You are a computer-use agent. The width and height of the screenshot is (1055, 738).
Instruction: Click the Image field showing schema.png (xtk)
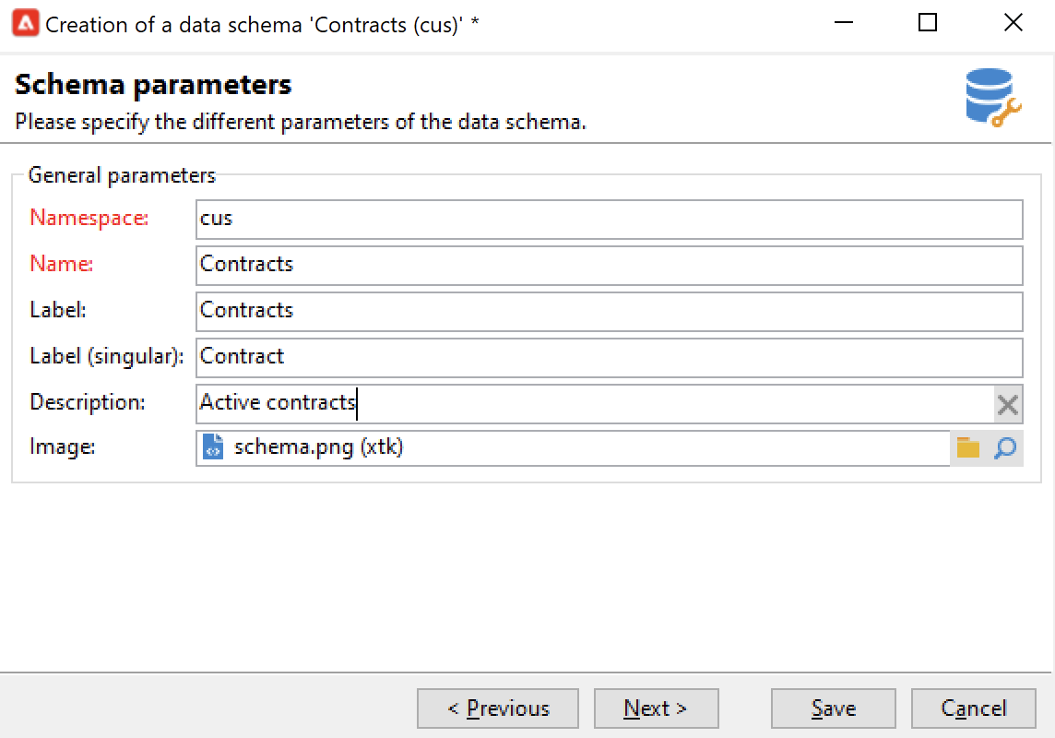coord(572,448)
